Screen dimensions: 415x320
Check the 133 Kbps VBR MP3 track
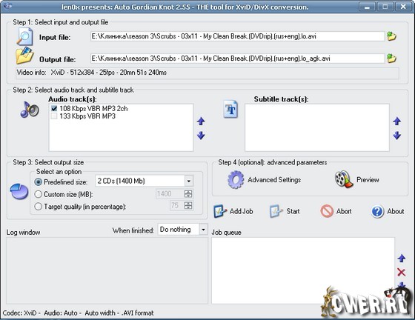click(54, 116)
